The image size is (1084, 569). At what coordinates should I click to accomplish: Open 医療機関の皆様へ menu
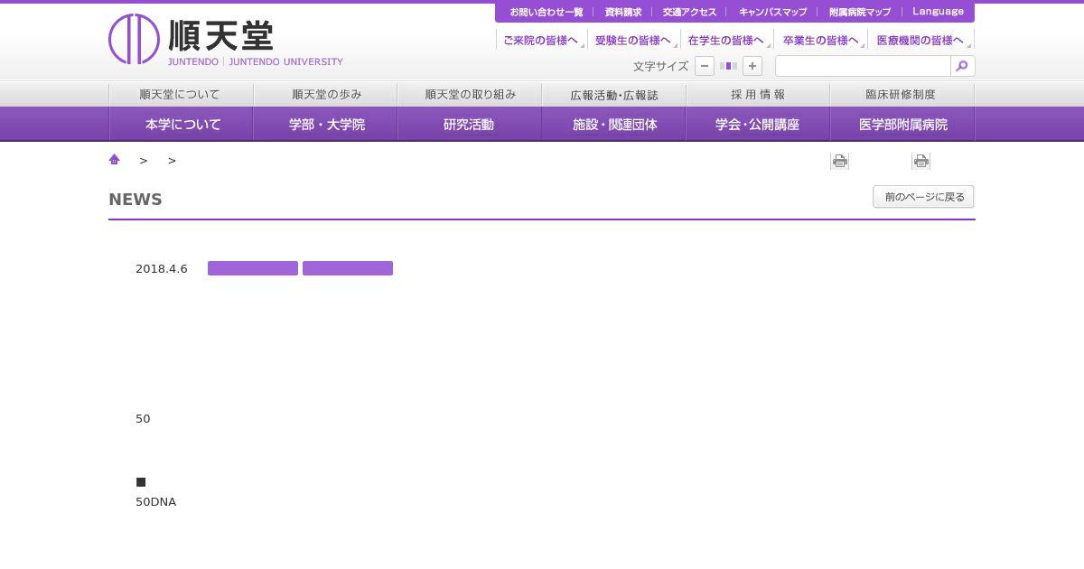[921, 40]
